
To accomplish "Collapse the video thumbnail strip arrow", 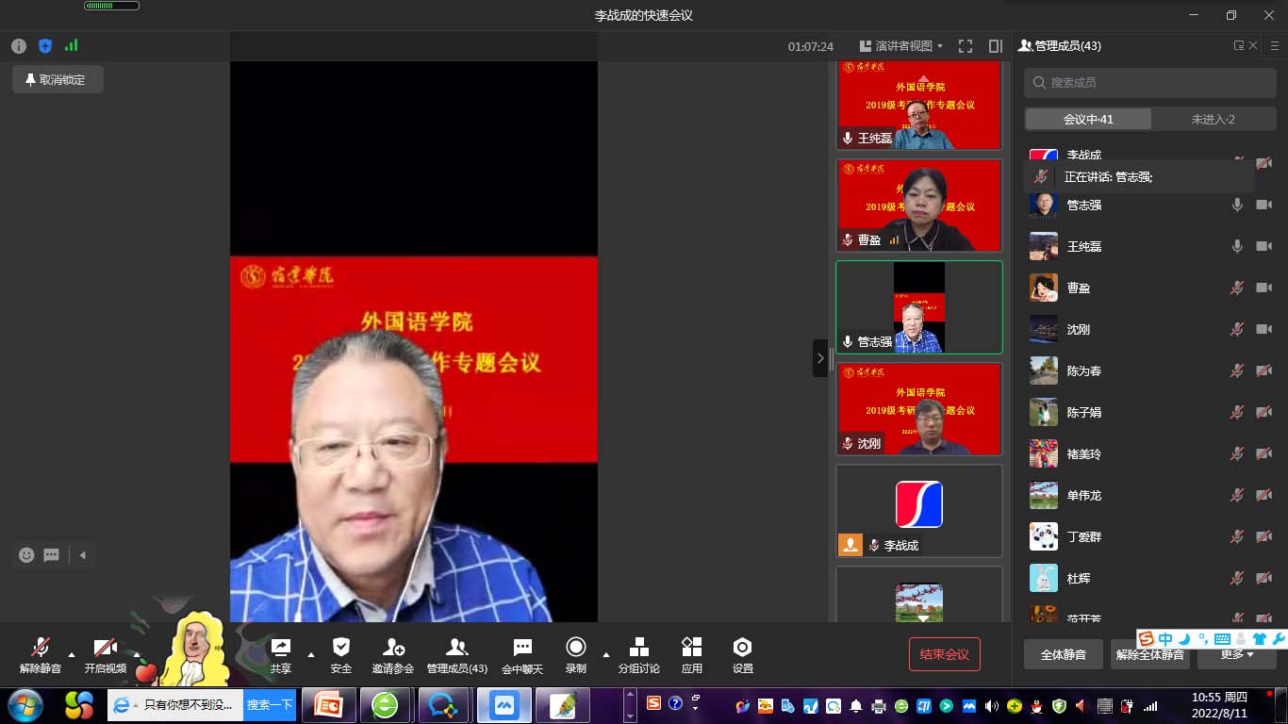I will [820, 358].
